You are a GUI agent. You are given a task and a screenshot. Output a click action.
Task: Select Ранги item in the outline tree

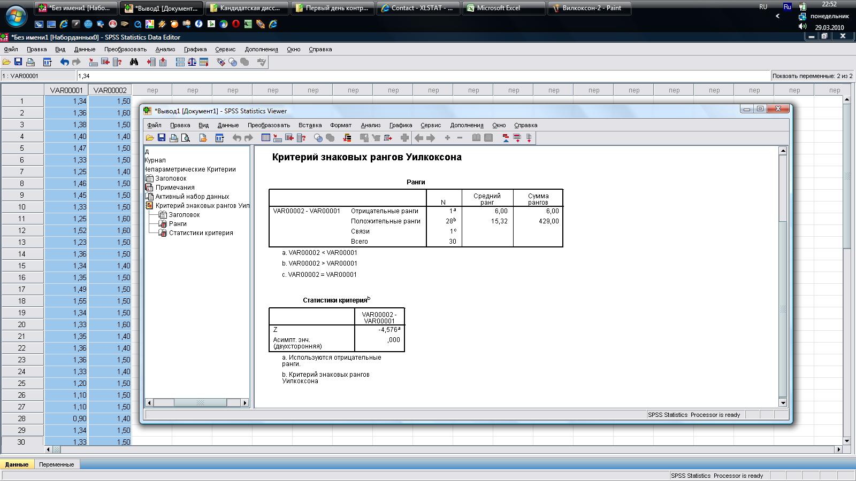(x=178, y=224)
